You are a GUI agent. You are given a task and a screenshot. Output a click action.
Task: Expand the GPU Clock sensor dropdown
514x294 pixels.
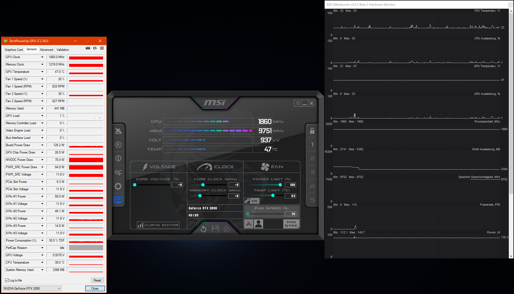(x=42, y=57)
